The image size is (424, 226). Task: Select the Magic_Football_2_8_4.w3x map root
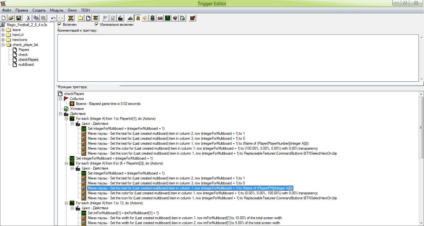(27, 25)
